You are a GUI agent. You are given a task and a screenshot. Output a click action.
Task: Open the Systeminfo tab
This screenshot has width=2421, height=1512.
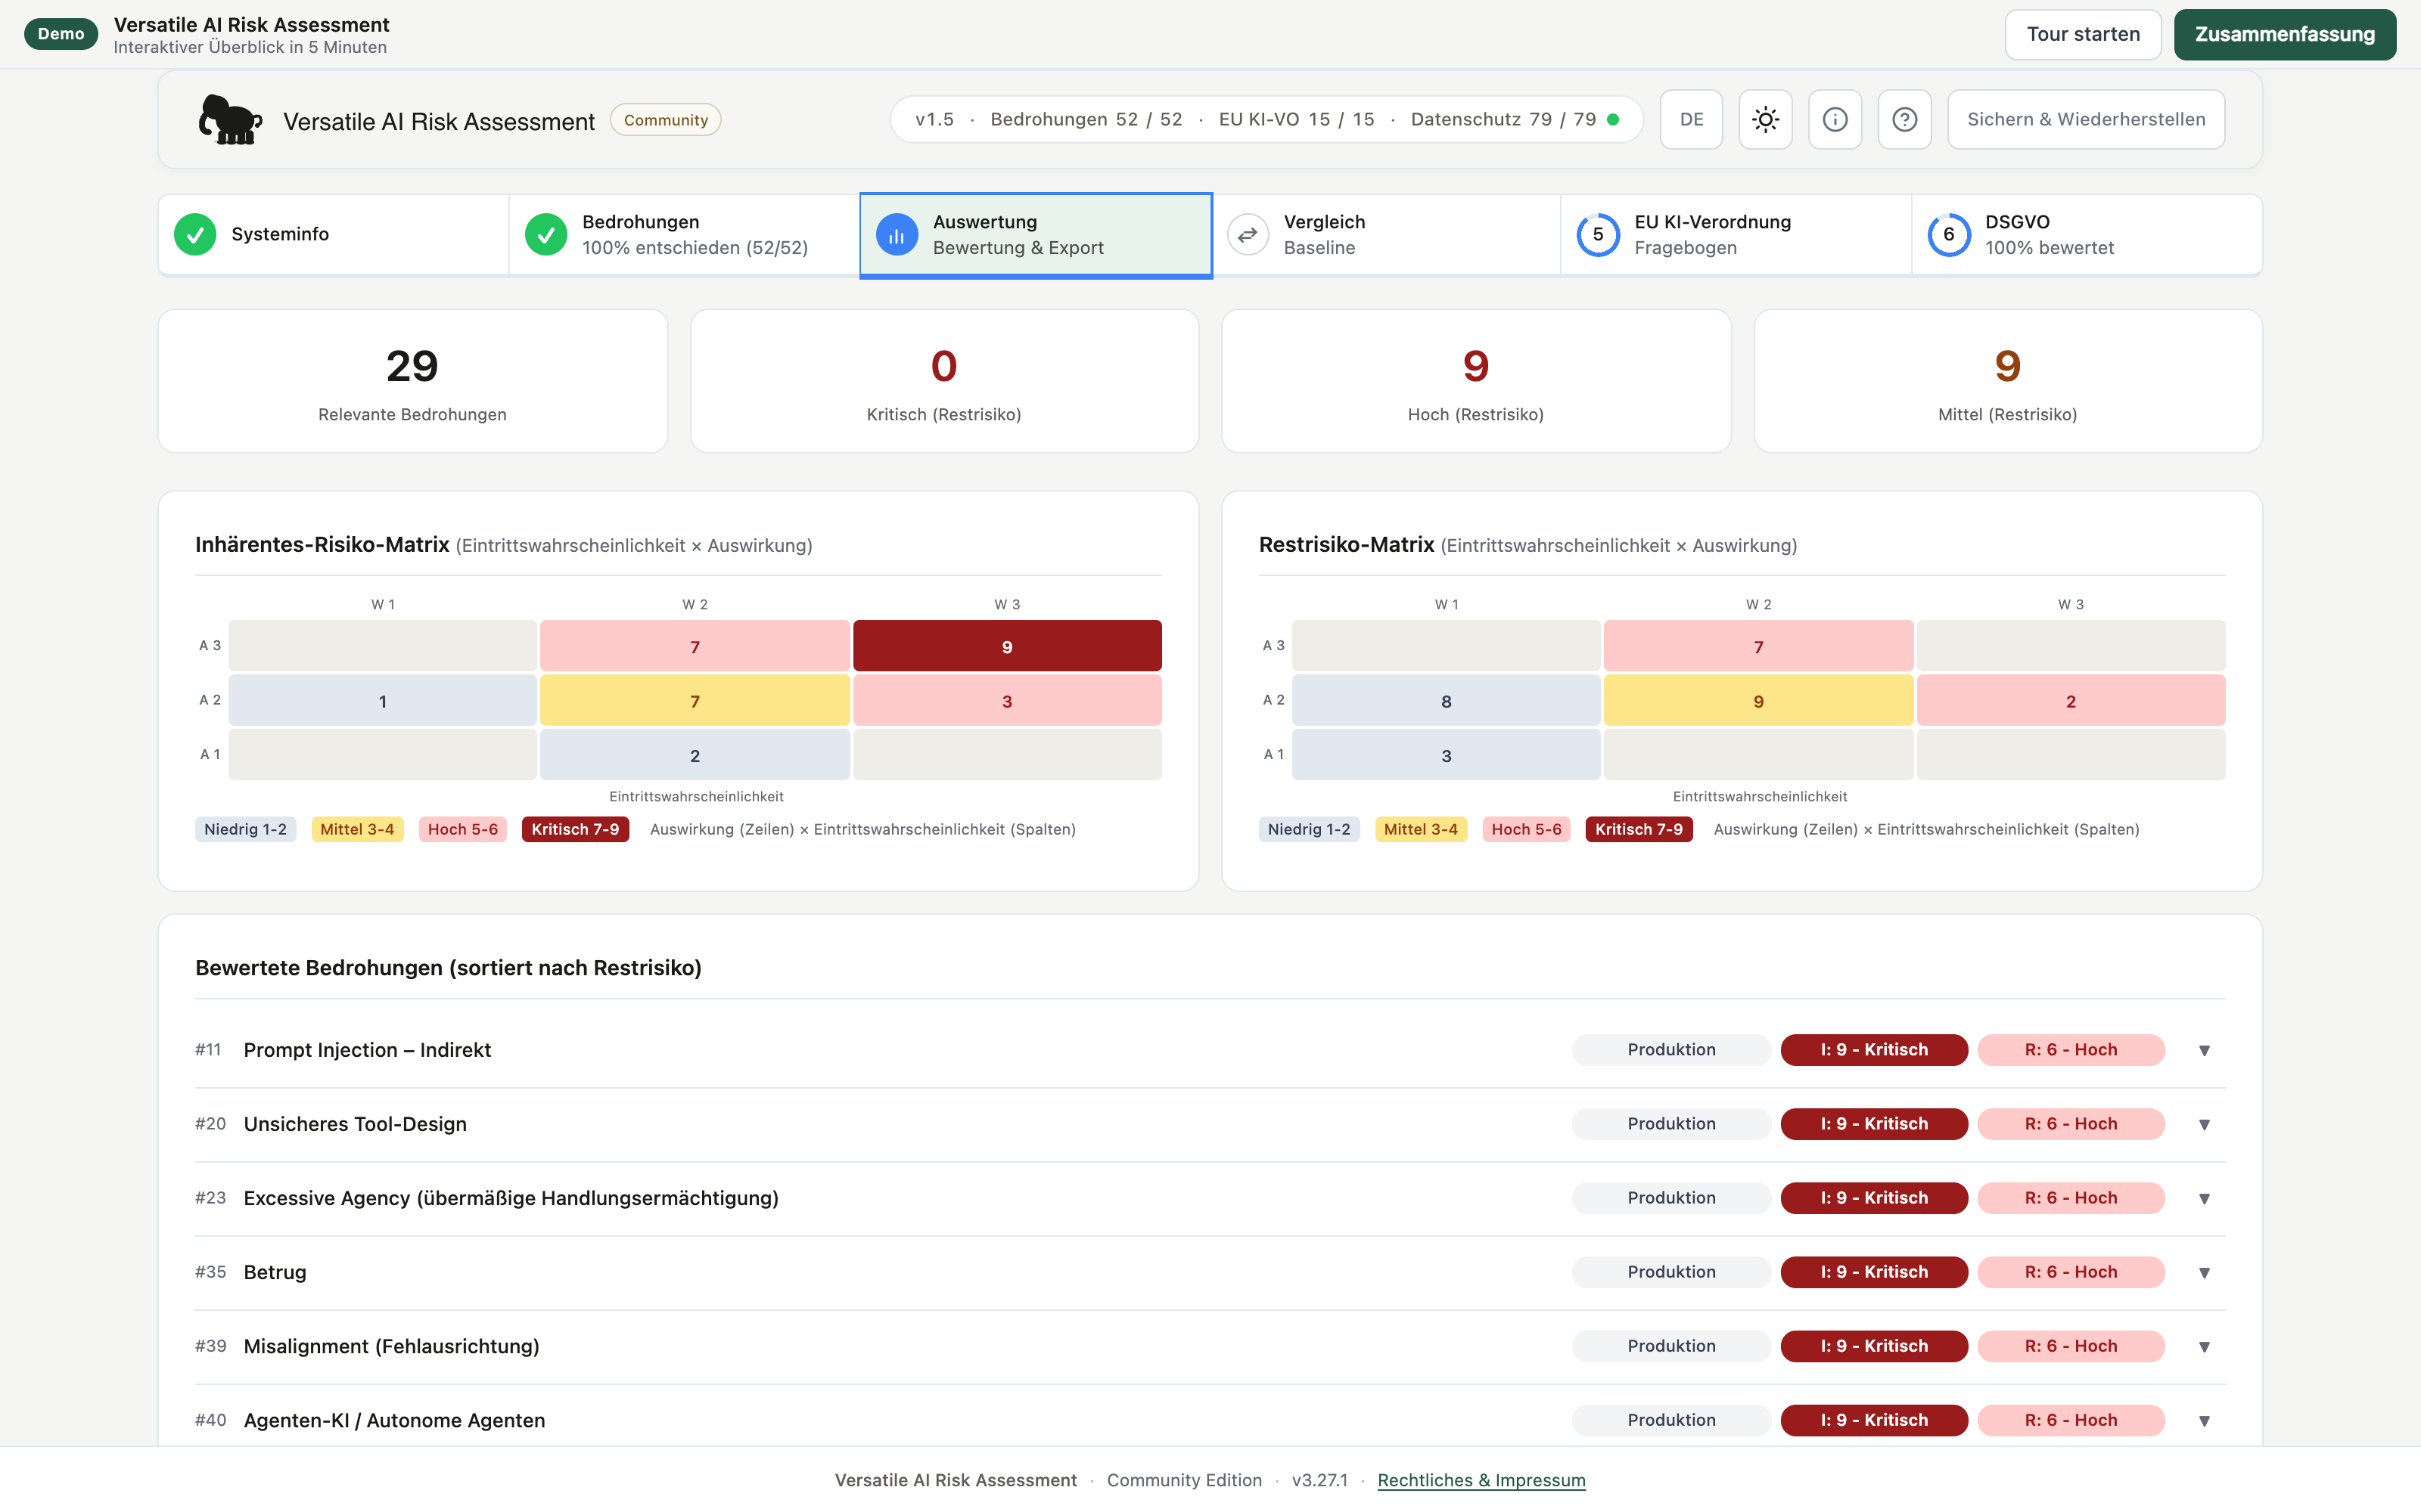point(334,235)
